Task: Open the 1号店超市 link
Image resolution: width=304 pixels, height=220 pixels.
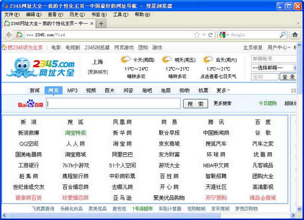Action: (142, 209)
